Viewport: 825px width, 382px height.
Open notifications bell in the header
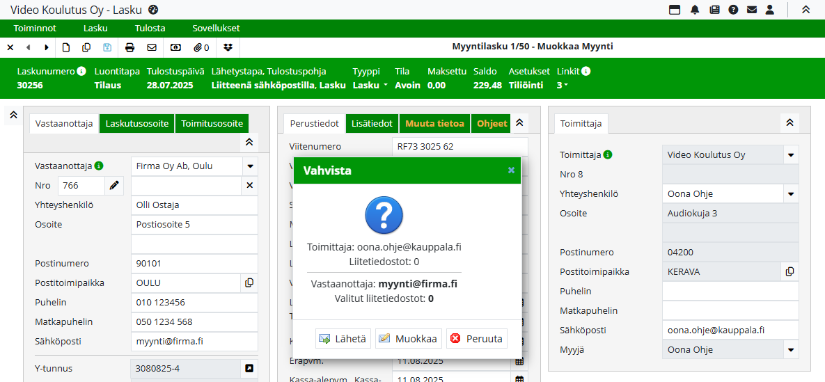pyautogui.click(x=695, y=10)
